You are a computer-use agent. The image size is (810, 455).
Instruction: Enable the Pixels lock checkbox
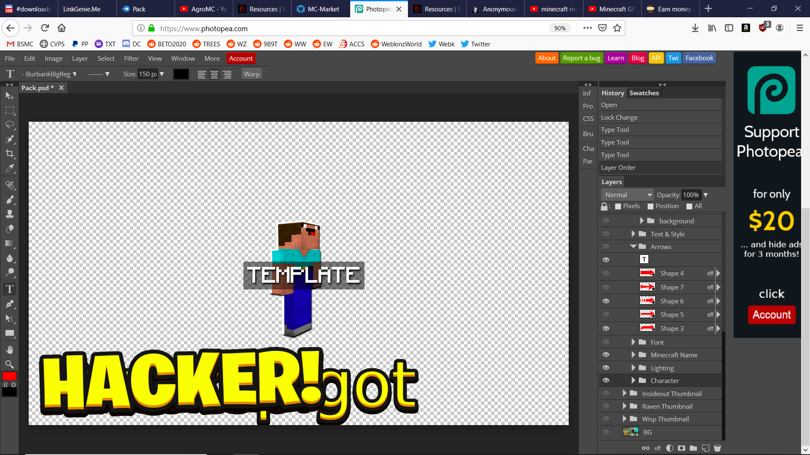tap(618, 206)
